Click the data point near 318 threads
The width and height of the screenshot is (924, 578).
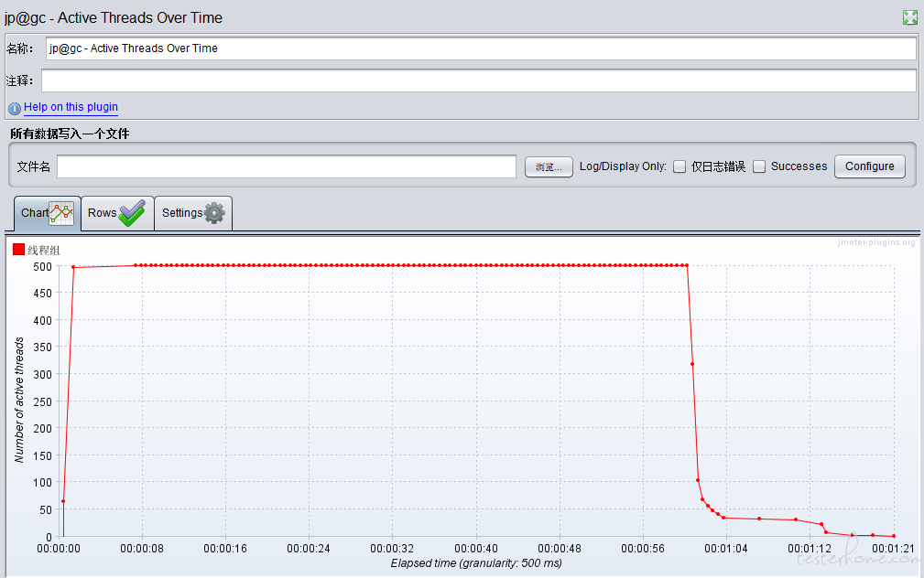click(692, 364)
